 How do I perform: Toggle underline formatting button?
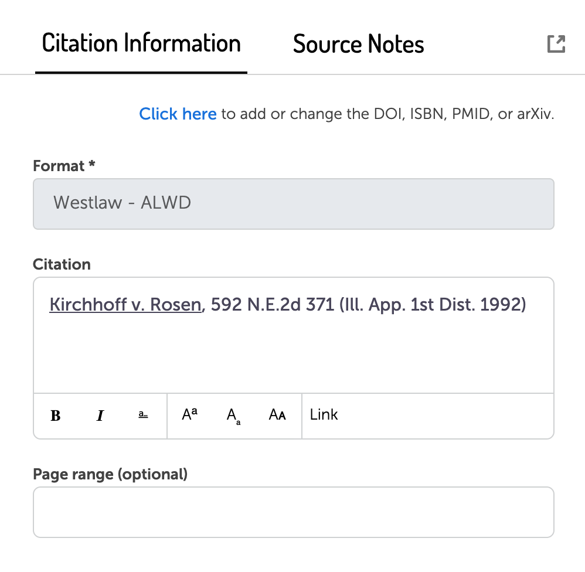click(143, 415)
